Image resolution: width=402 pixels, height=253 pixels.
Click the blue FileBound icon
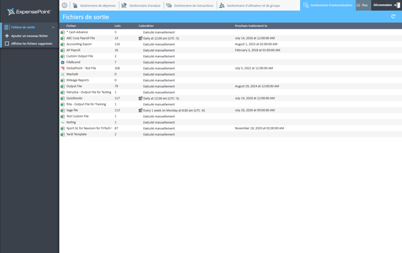point(62,62)
